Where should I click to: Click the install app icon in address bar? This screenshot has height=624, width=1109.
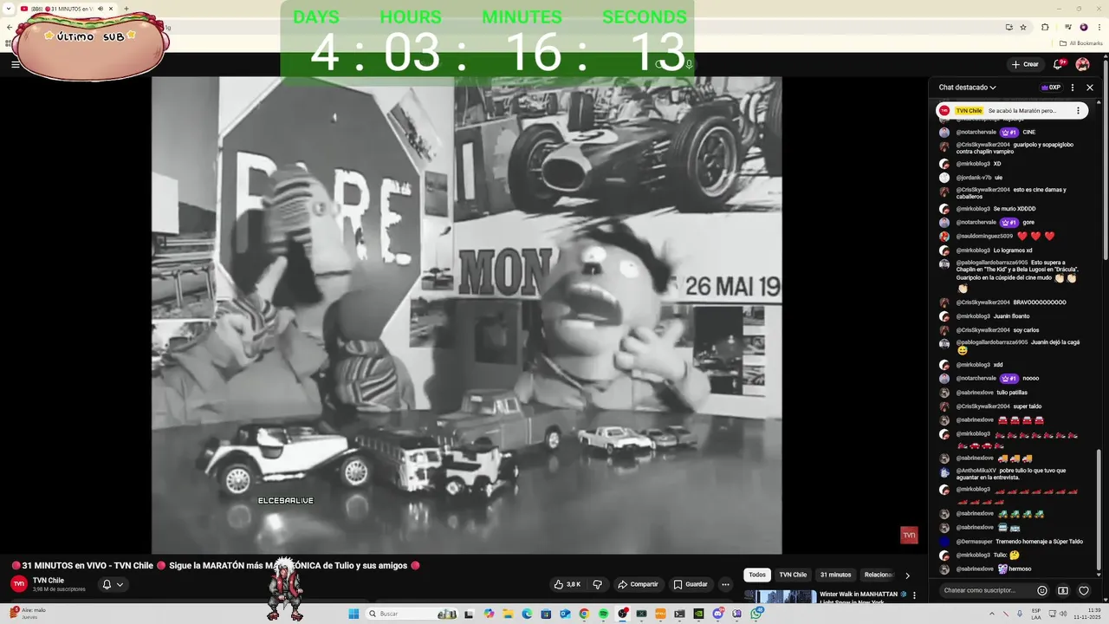tap(1008, 27)
